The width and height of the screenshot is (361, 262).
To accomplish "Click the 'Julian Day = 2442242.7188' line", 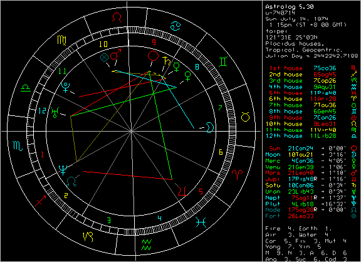I will click(311, 56).
